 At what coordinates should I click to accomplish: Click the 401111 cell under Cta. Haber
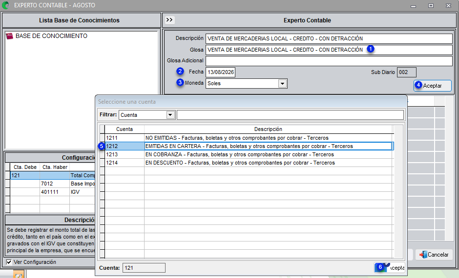click(55, 192)
